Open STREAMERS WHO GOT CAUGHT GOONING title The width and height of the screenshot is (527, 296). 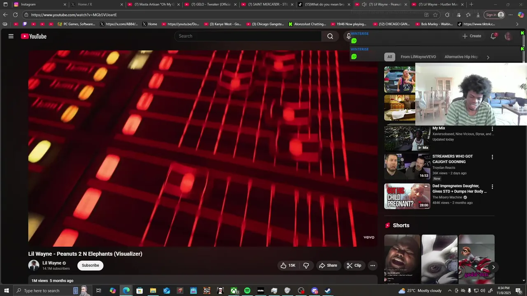[452, 159]
